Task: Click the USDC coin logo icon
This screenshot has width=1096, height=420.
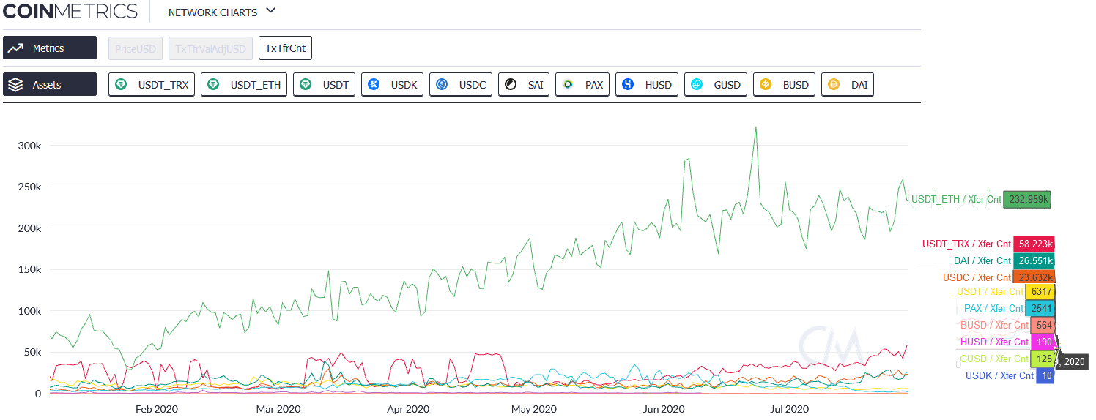Action: [x=443, y=85]
